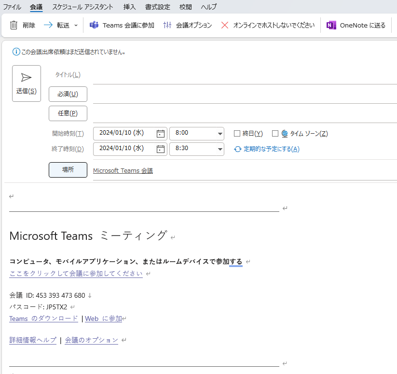397x374 pixels.
Task: Expand the 転送 dropdown arrow
Action: [76, 26]
